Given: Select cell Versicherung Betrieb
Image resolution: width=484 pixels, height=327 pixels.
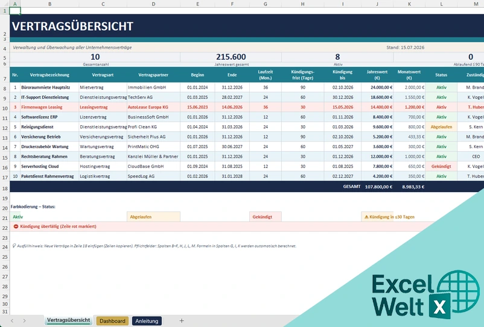Looking at the screenshot, I should coord(49,137).
